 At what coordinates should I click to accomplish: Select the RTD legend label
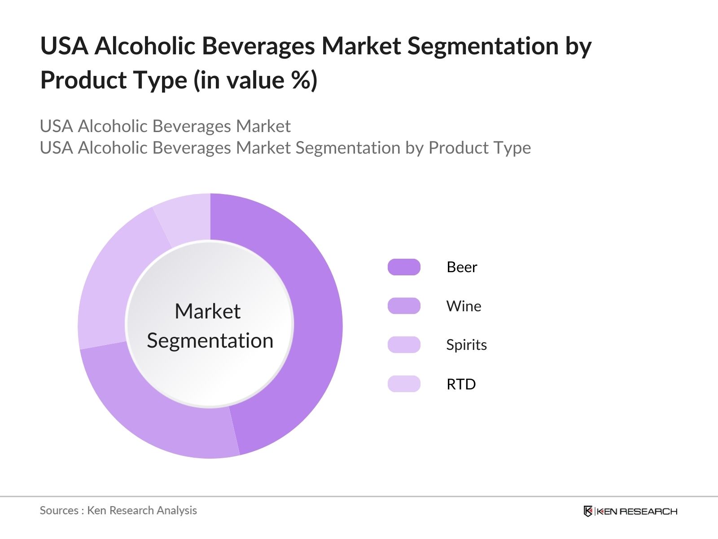click(x=461, y=384)
